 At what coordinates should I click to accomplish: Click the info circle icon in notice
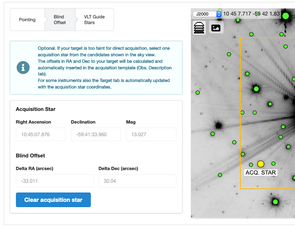coord(23,68)
